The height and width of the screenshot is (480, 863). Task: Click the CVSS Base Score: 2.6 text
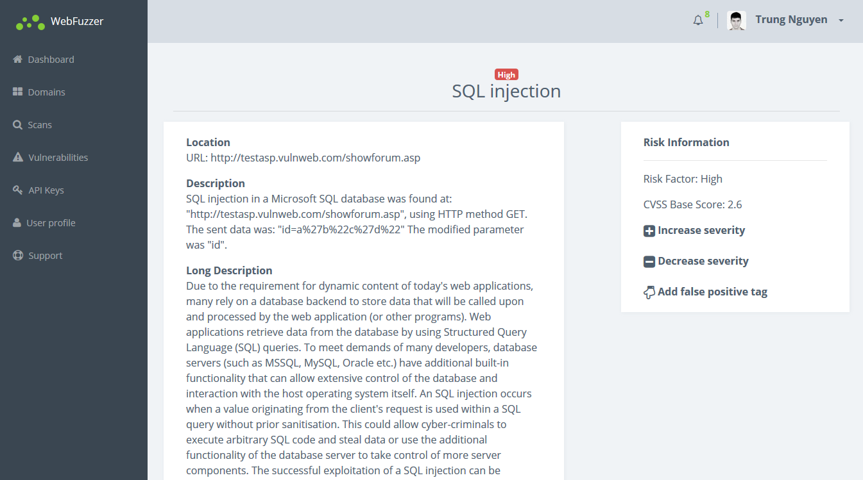coord(693,204)
